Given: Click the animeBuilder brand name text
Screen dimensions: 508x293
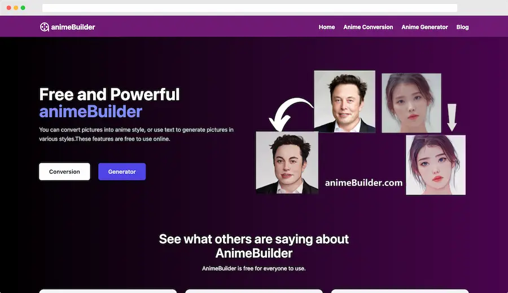Looking at the screenshot, I should [x=73, y=27].
